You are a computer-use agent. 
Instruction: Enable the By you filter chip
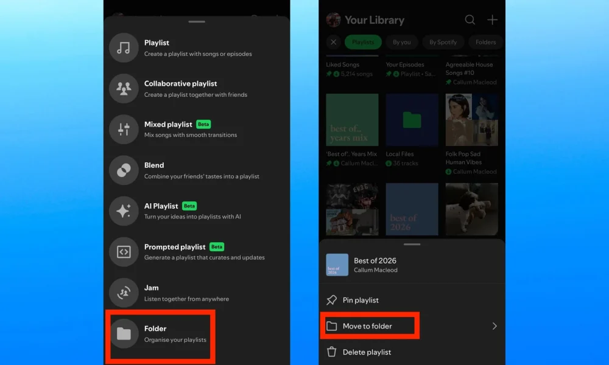pyautogui.click(x=401, y=42)
